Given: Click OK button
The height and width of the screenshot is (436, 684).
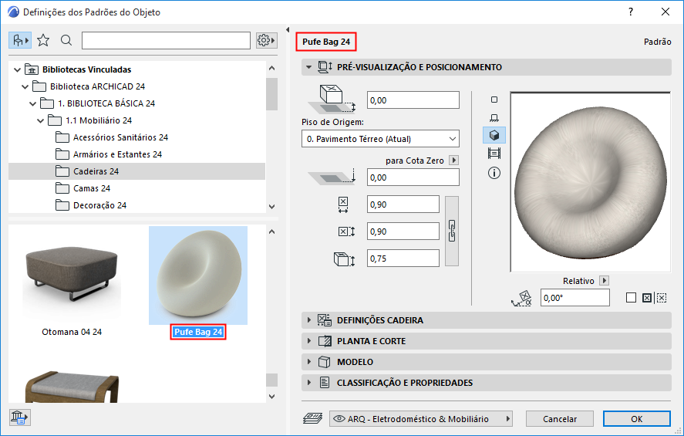Looking at the screenshot, I should [x=636, y=418].
